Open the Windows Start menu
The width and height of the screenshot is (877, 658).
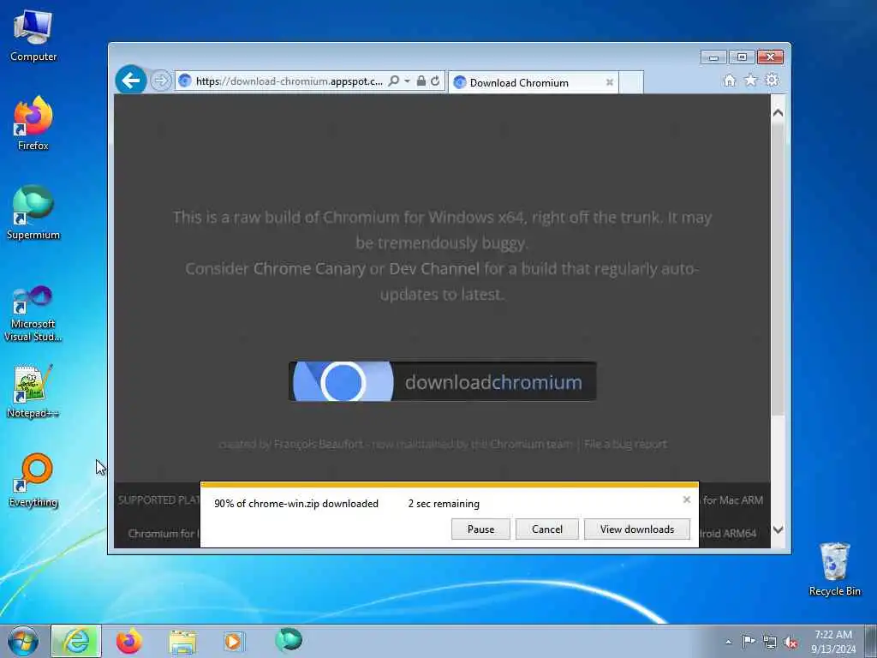coord(23,641)
